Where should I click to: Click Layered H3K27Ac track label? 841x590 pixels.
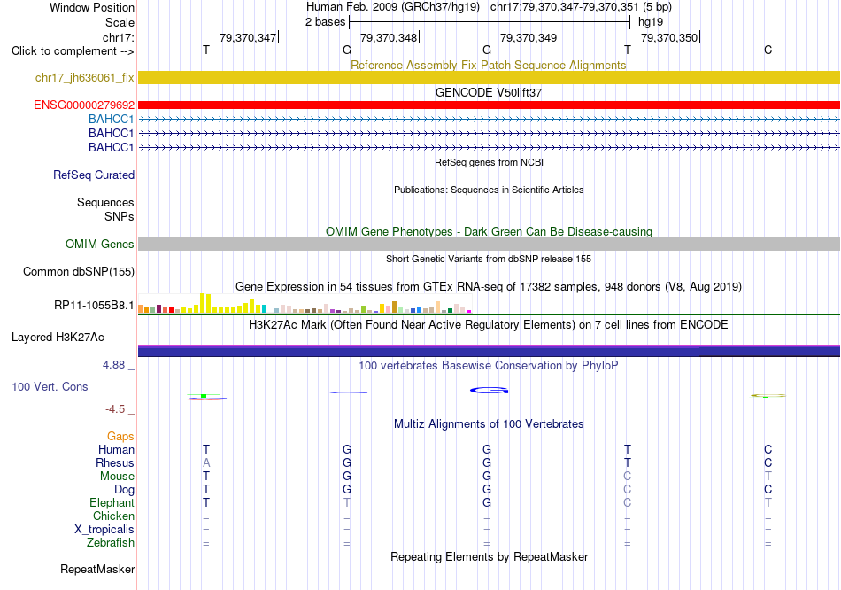pos(58,338)
